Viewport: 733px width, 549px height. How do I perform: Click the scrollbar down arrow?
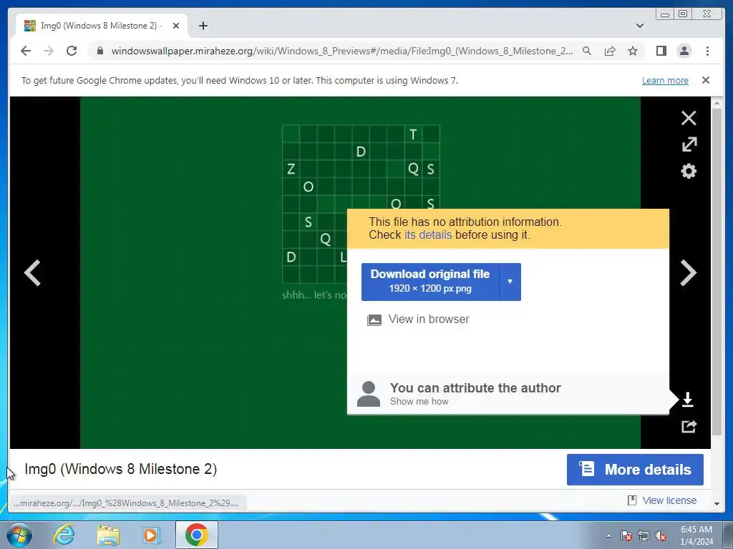click(717, 503)
